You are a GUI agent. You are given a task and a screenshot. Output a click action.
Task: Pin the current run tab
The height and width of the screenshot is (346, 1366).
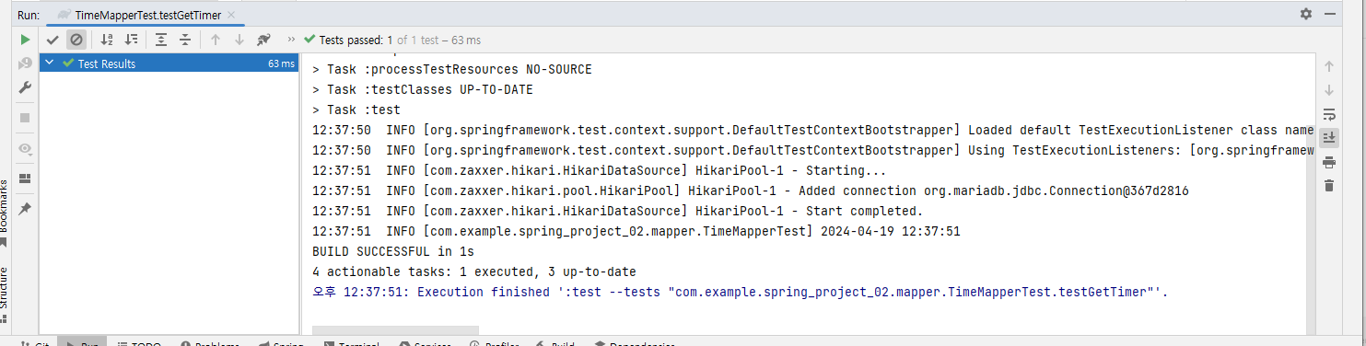pyautogui.click(x=25, y=209)
